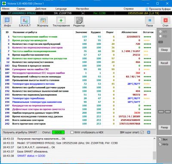
Task: Select row 187 Нескорректированные ECC-кодом ошибки
Action: pyautogui.click(x=79, y=73)
